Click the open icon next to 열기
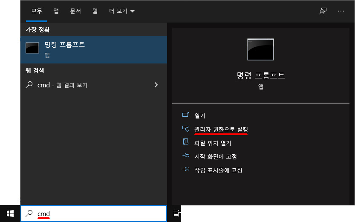Viewport: 355px width, 222px height. (185, 115)
